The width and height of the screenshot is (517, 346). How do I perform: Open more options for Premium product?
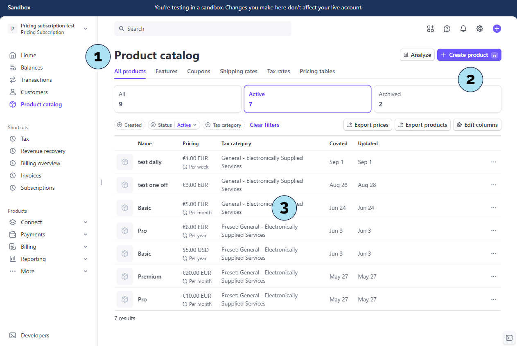493,276
